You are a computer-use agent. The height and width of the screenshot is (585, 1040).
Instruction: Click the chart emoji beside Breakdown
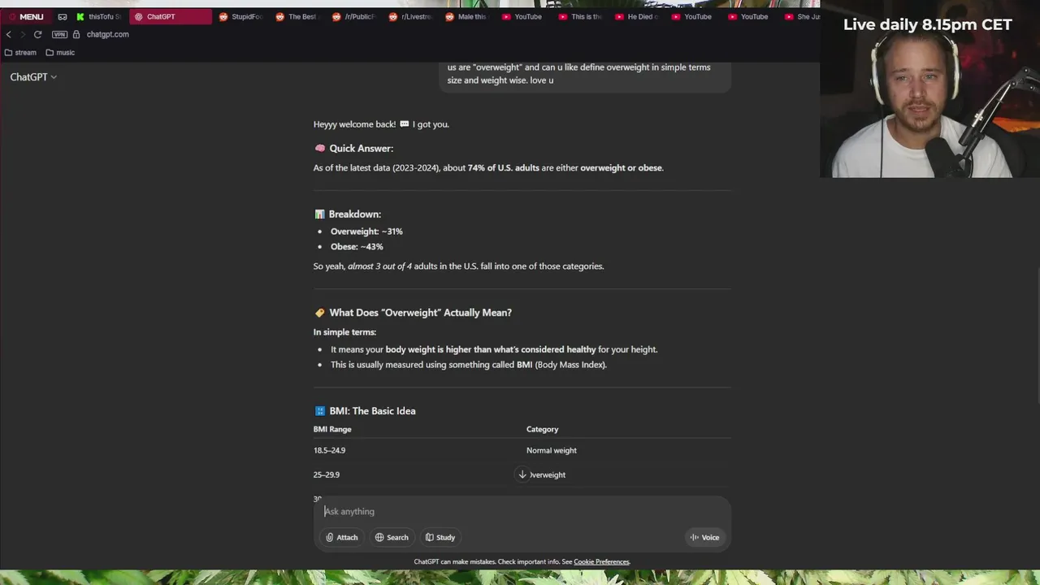[x=319, y=214]
